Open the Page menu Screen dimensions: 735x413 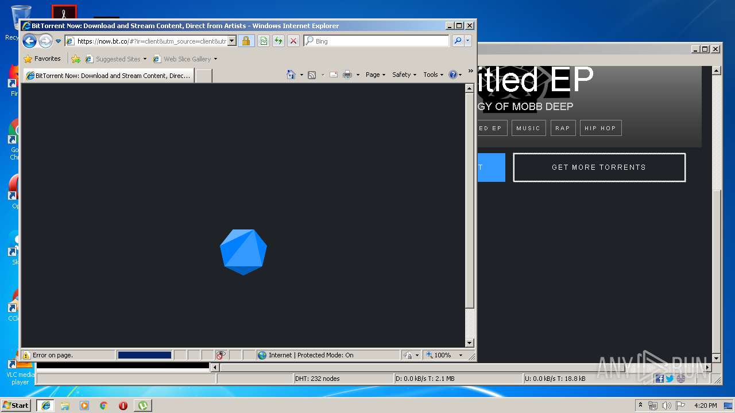pyautogui.click(x=376, y=75)
